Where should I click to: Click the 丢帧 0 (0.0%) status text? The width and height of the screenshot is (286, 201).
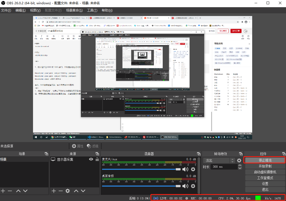tap(139, 198)
